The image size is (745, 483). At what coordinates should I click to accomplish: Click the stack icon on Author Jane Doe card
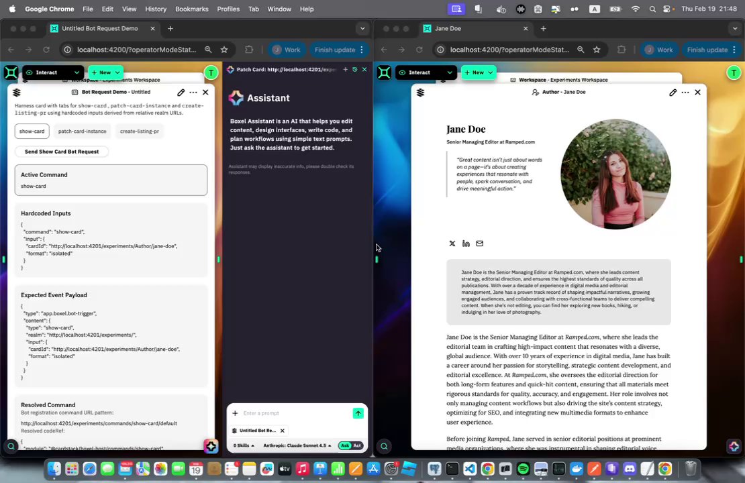click(x=420, y=92)
